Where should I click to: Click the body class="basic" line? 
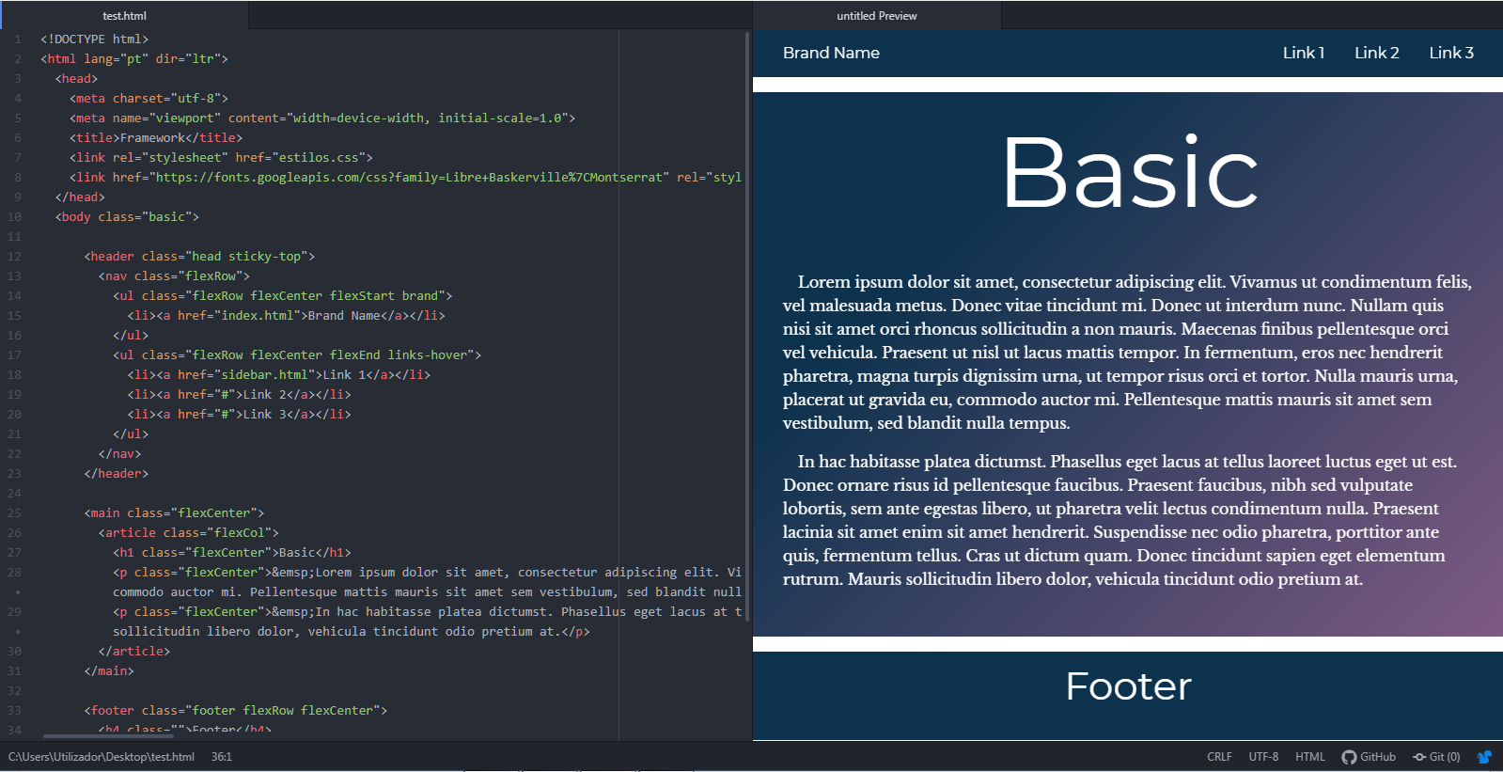tap(127, 217)
